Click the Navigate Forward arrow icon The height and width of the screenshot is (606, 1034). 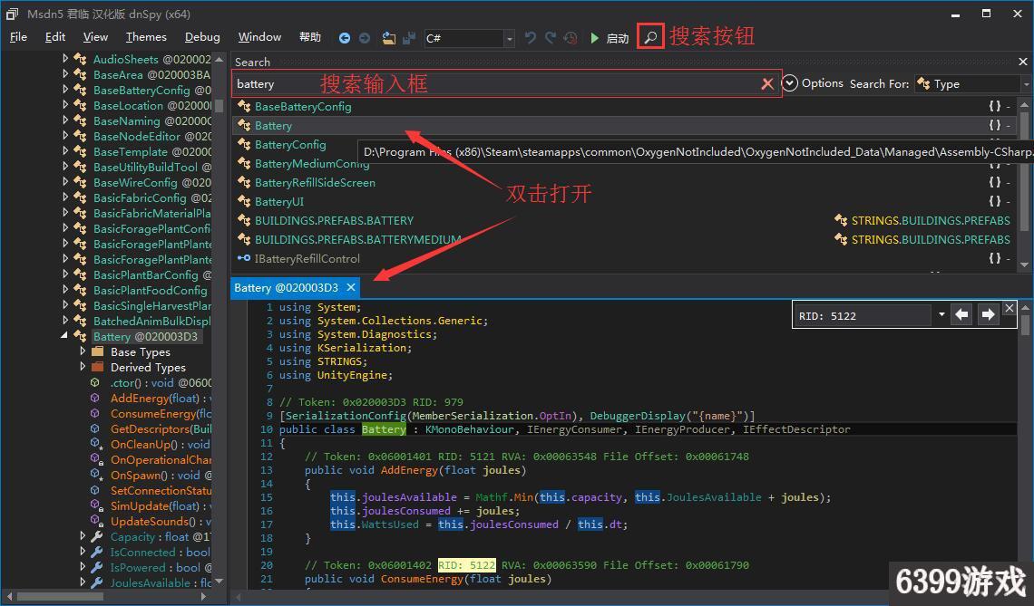pyautogui.click(x=365, y=38)
